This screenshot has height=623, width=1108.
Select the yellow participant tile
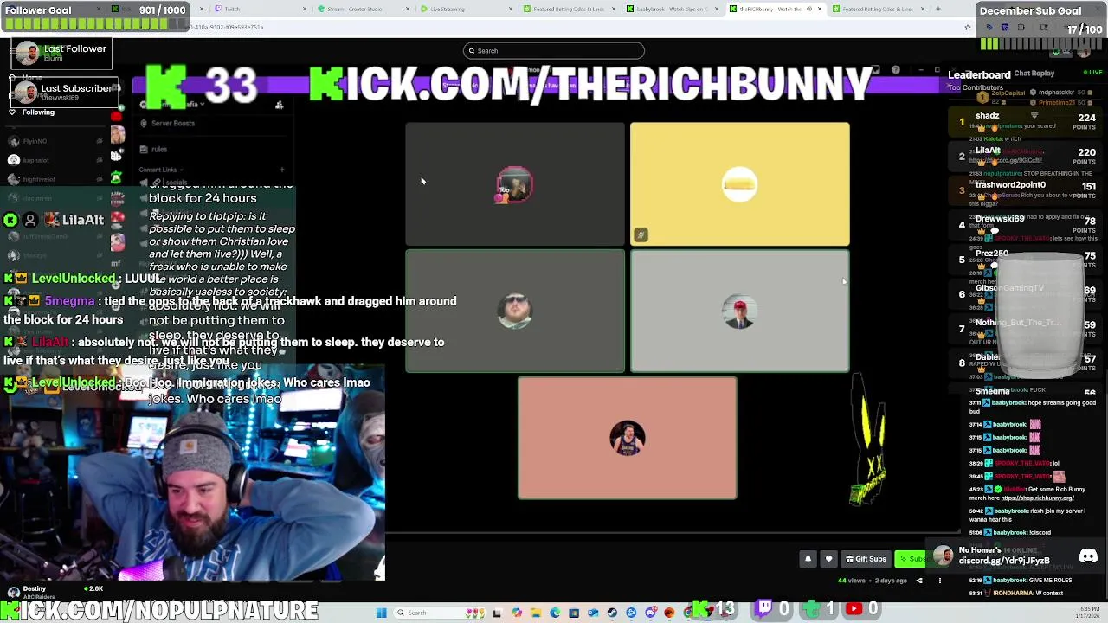[x=739, y=183]
